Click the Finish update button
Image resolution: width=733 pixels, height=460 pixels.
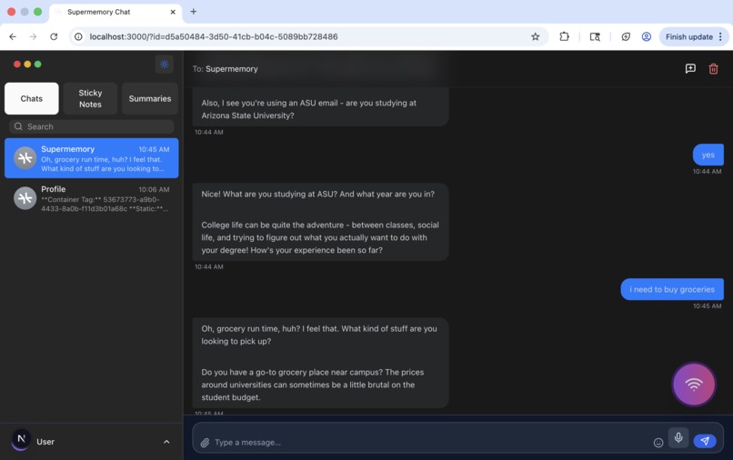point(689,36)
